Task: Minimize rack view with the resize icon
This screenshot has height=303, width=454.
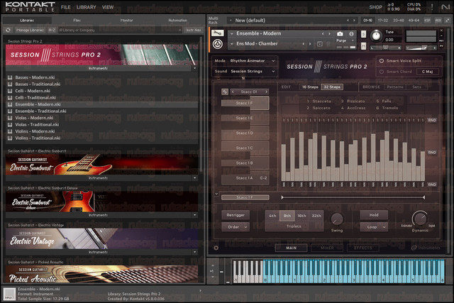Action: pos(448,21)
